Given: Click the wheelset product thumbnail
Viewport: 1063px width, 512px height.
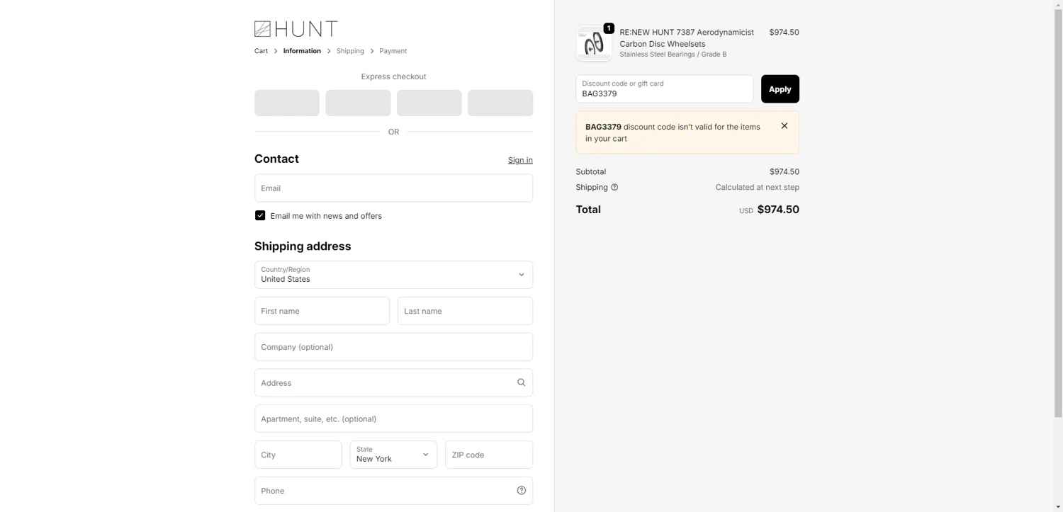Looking at the screenshot, I should [594, 43].
